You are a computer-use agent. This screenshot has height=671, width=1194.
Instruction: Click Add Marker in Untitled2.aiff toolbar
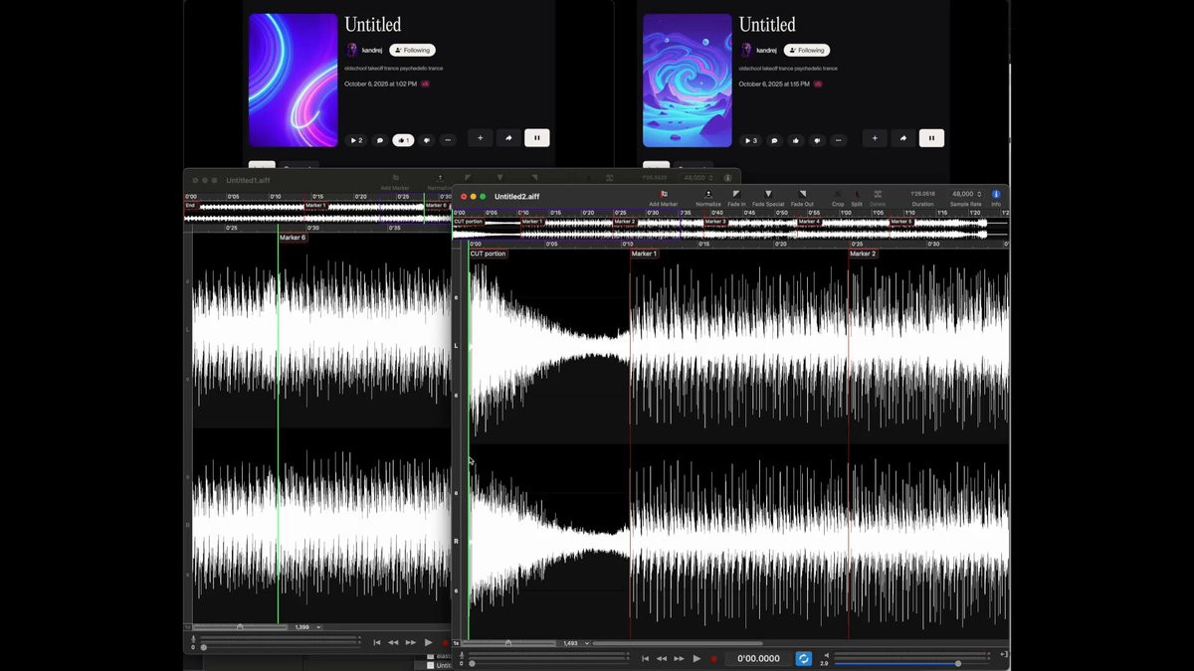pyautogui.click(x=664, y=194)
